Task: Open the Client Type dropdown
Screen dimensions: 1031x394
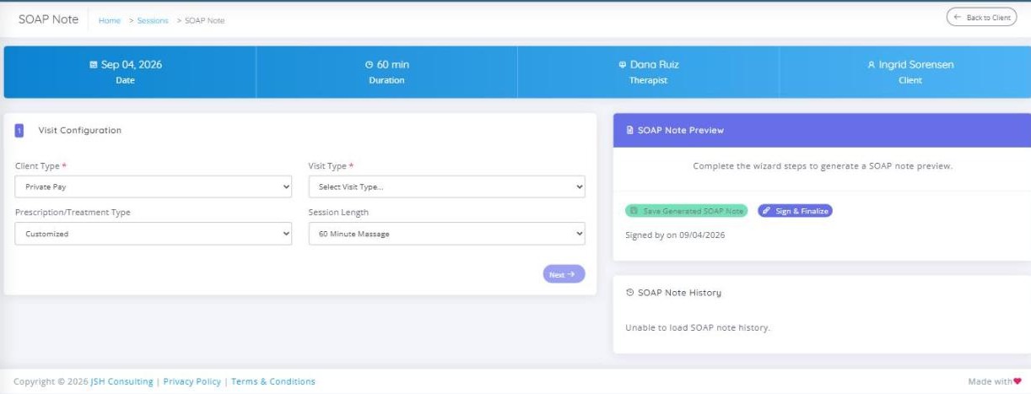Action: tap(154, 187)
